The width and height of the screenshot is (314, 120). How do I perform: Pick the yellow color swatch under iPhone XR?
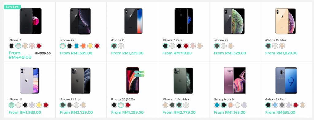[x=90, y=46]
